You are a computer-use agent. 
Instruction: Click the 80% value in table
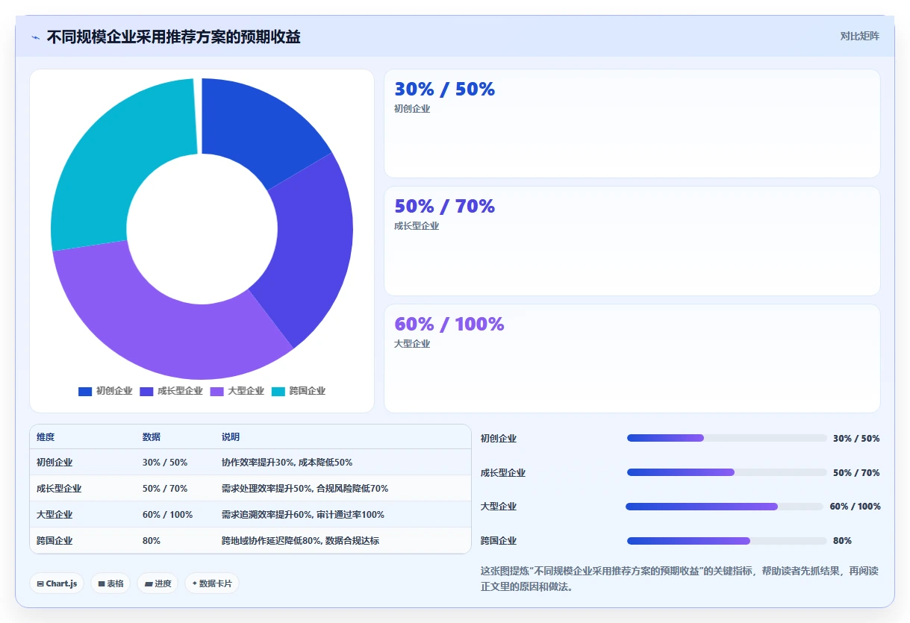pyautogui.click(x=152, y=541)
